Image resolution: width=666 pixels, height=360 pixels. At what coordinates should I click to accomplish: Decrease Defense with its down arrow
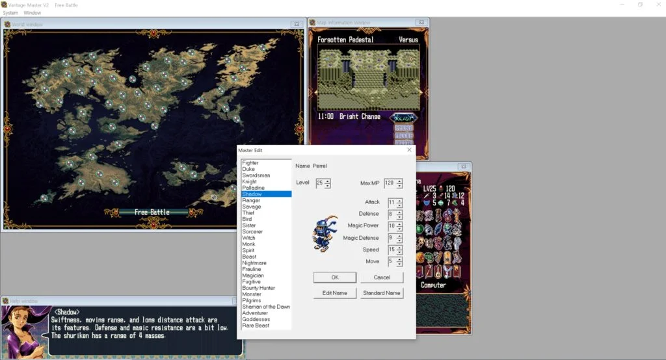tap(399, 217)
